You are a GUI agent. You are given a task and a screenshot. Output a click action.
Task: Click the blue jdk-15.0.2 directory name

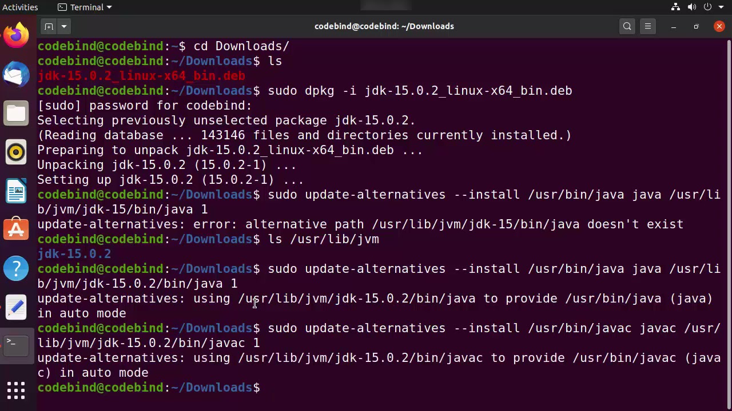point(74,254)
